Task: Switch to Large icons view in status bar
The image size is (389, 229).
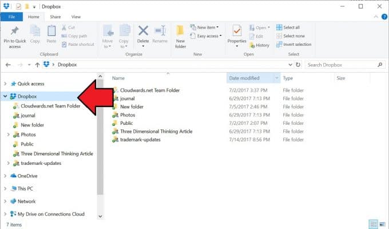Action: point(382,224)
